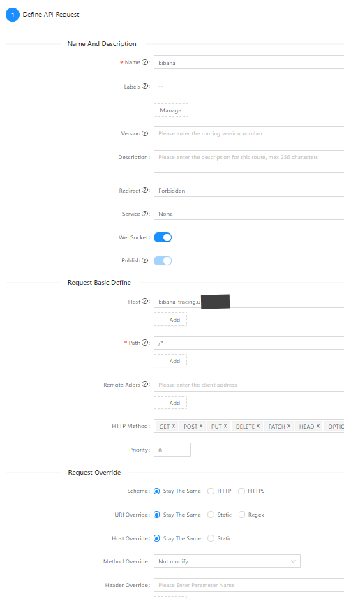
Task: Click the help icon next to Version
Action: [144, 133]
